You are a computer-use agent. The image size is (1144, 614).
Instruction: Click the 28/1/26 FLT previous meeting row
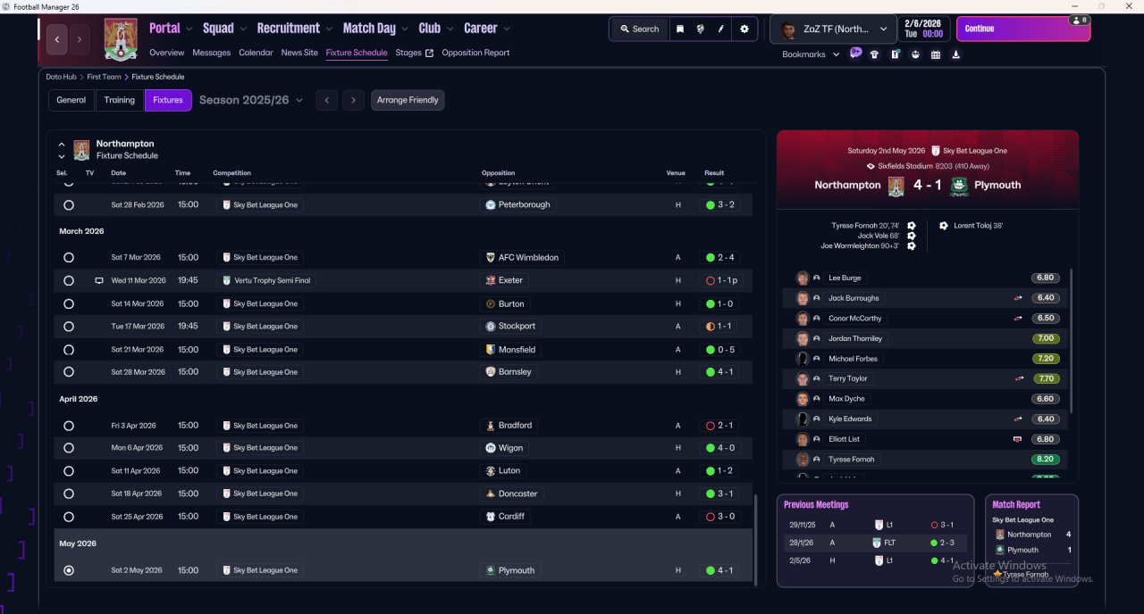[875, 543]
